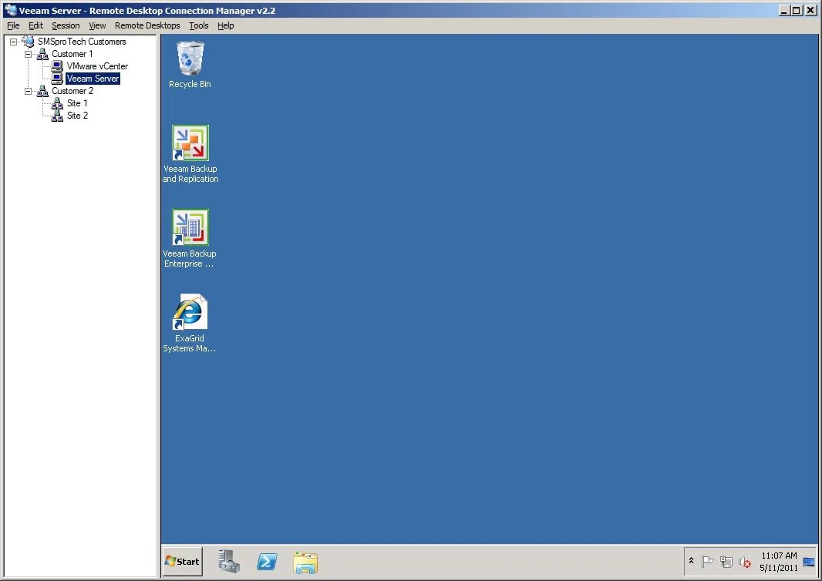Image resolution: width=822 pixels, height=581 pixels.
Task: Collapse the Customer 1 group expander
Action: 29,54
